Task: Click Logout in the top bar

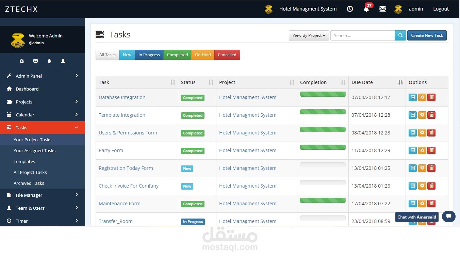Action: coord(441,9)
